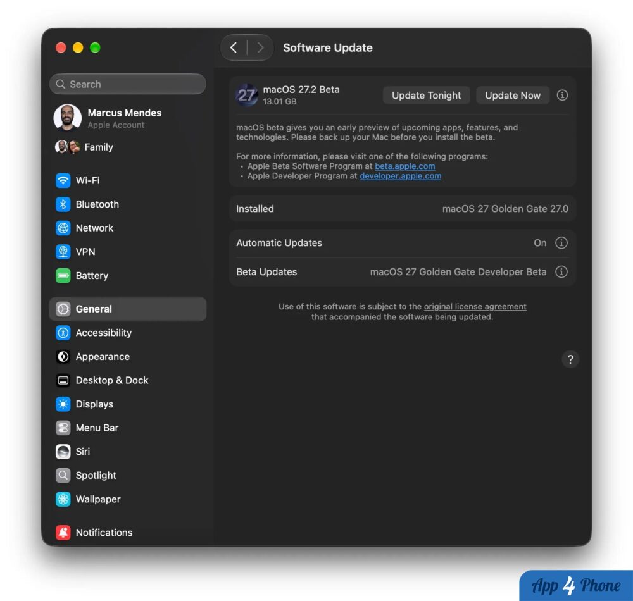Screen dimensions: 633x601
Task: Click the Wi-Fi icon in sidebar
Action: pos(63,180)
